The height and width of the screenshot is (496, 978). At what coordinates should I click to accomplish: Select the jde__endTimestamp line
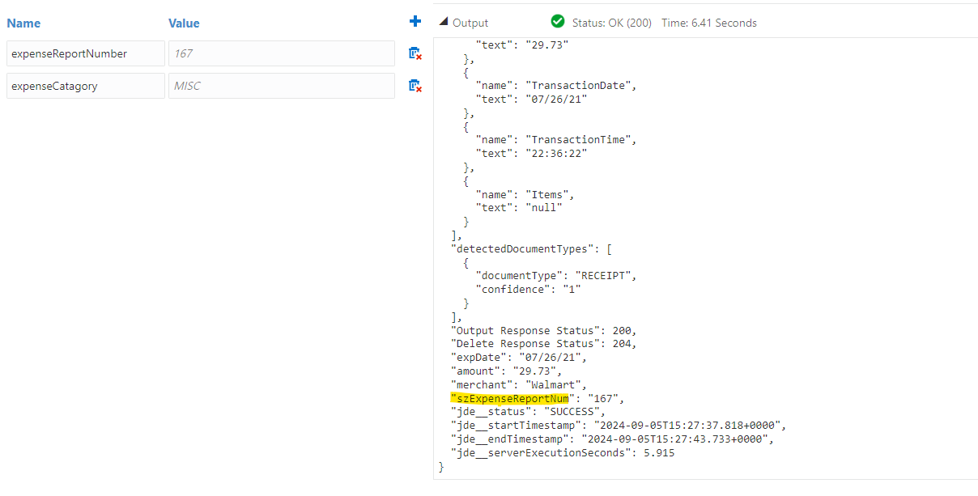coord(612,439)
